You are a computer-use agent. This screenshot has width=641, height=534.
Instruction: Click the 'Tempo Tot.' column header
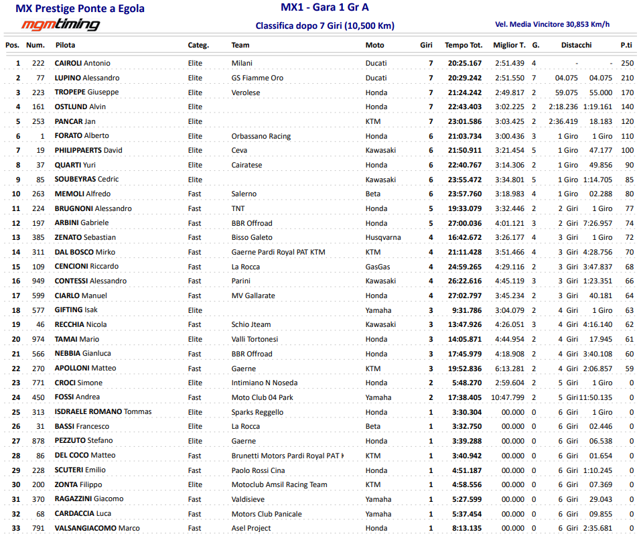click(464, 45)
